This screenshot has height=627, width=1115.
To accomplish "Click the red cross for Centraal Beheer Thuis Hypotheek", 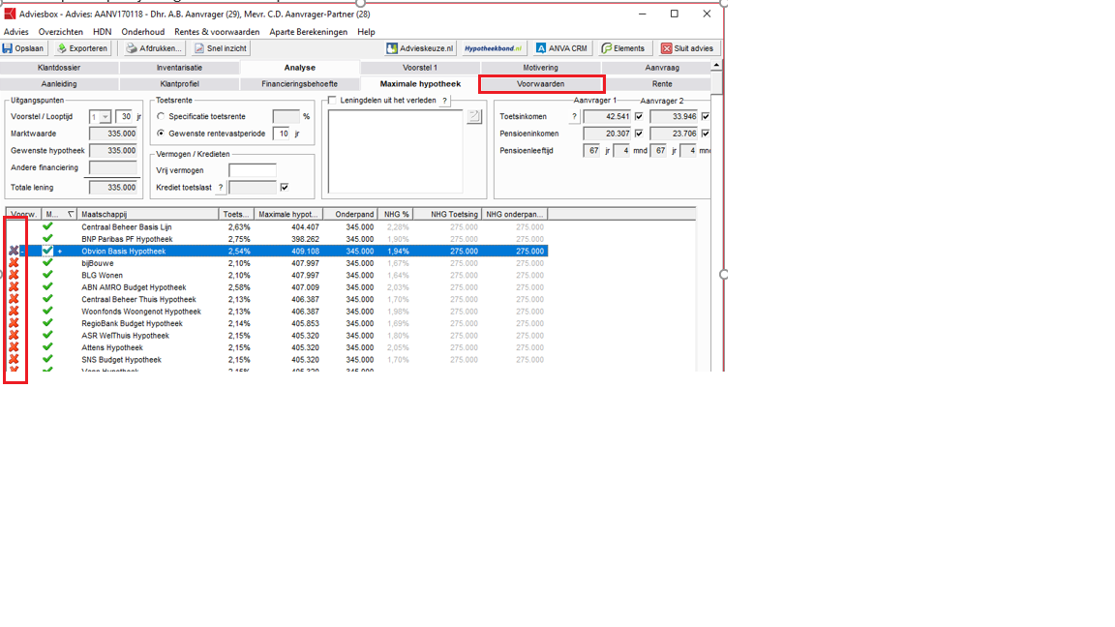I will [x=14, y=299].
